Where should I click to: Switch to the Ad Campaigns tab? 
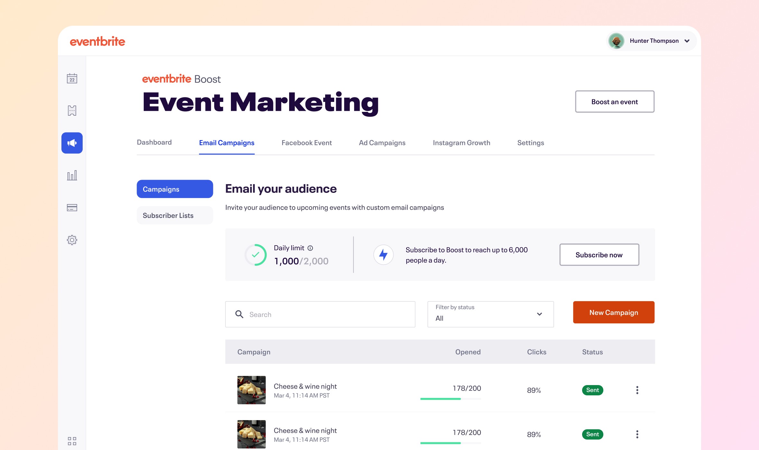tap(382, 143)
